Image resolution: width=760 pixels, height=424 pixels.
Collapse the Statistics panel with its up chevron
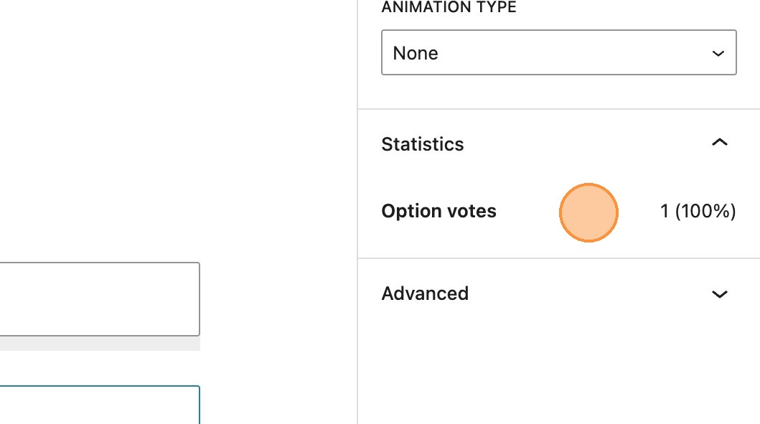click(x=719, y=143)
